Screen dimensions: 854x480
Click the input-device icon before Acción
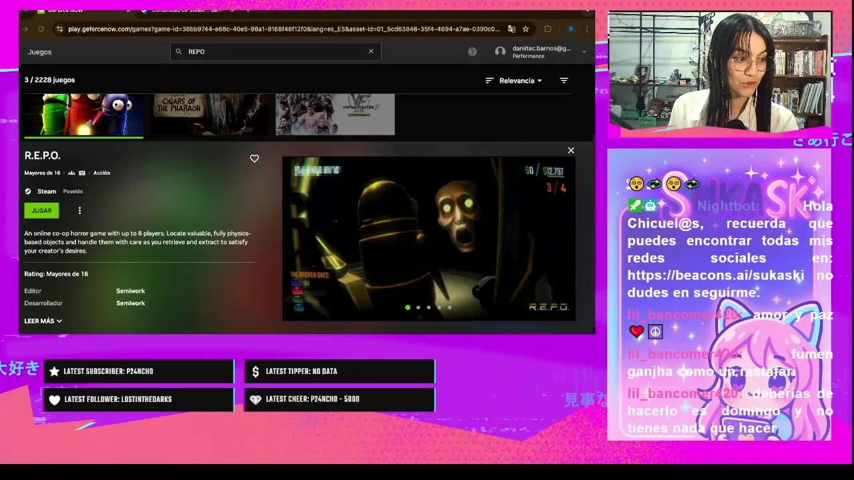pos(82,173)
